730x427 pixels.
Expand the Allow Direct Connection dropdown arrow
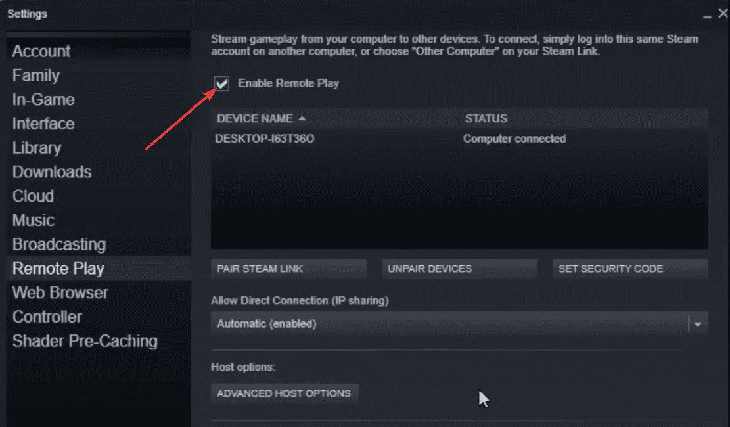[x=698, y=324]
